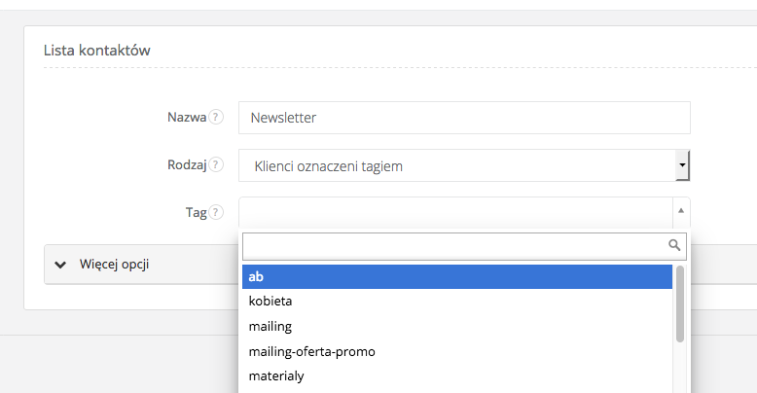Click into the Nazwa field containing Newsletter

(463, 118)
